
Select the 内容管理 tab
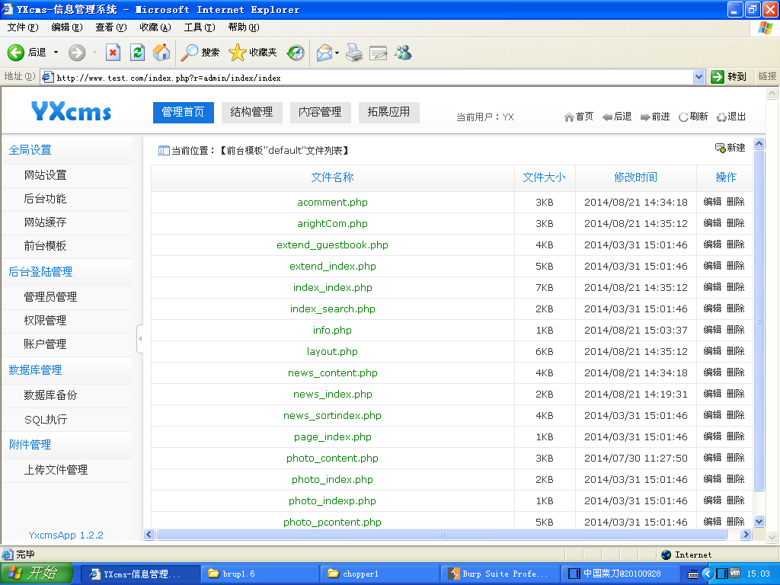(x=321, y=113)
